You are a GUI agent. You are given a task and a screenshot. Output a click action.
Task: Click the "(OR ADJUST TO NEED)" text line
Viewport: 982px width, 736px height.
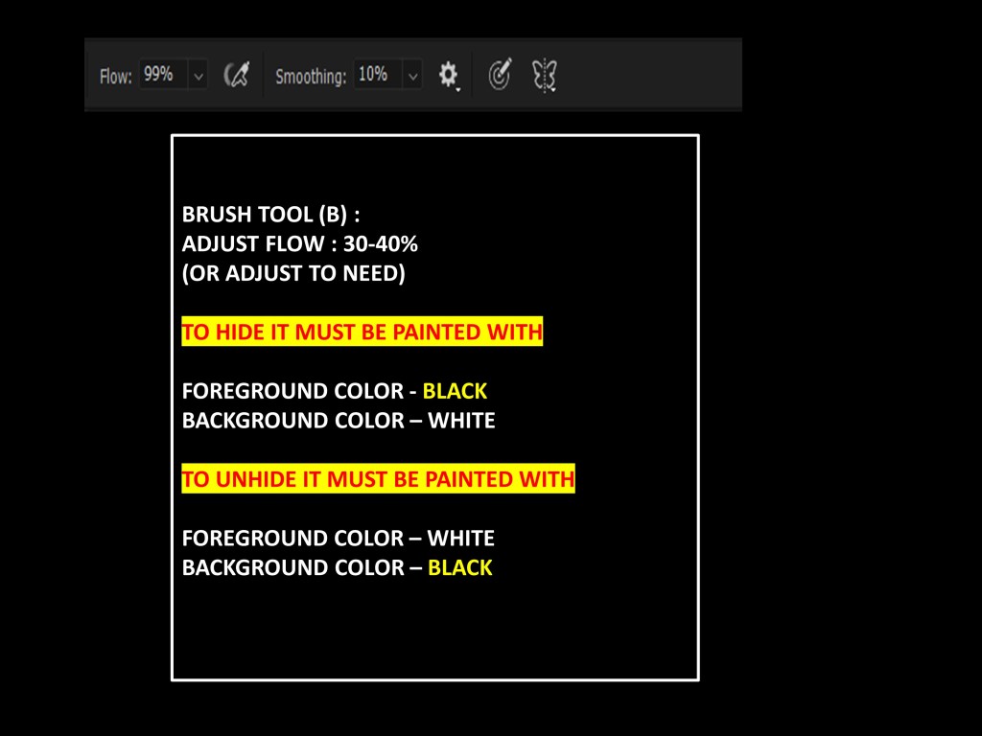click(293, 273)
